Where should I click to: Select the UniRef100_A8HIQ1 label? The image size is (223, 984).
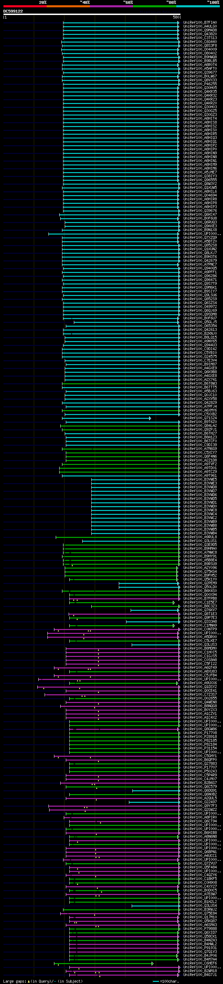point(200,142)
